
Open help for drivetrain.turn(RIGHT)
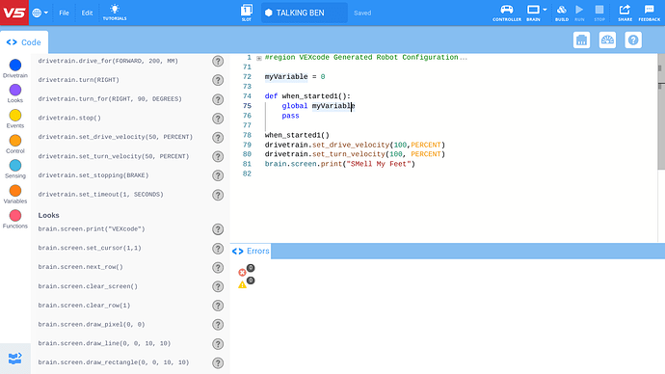point(218,80)
